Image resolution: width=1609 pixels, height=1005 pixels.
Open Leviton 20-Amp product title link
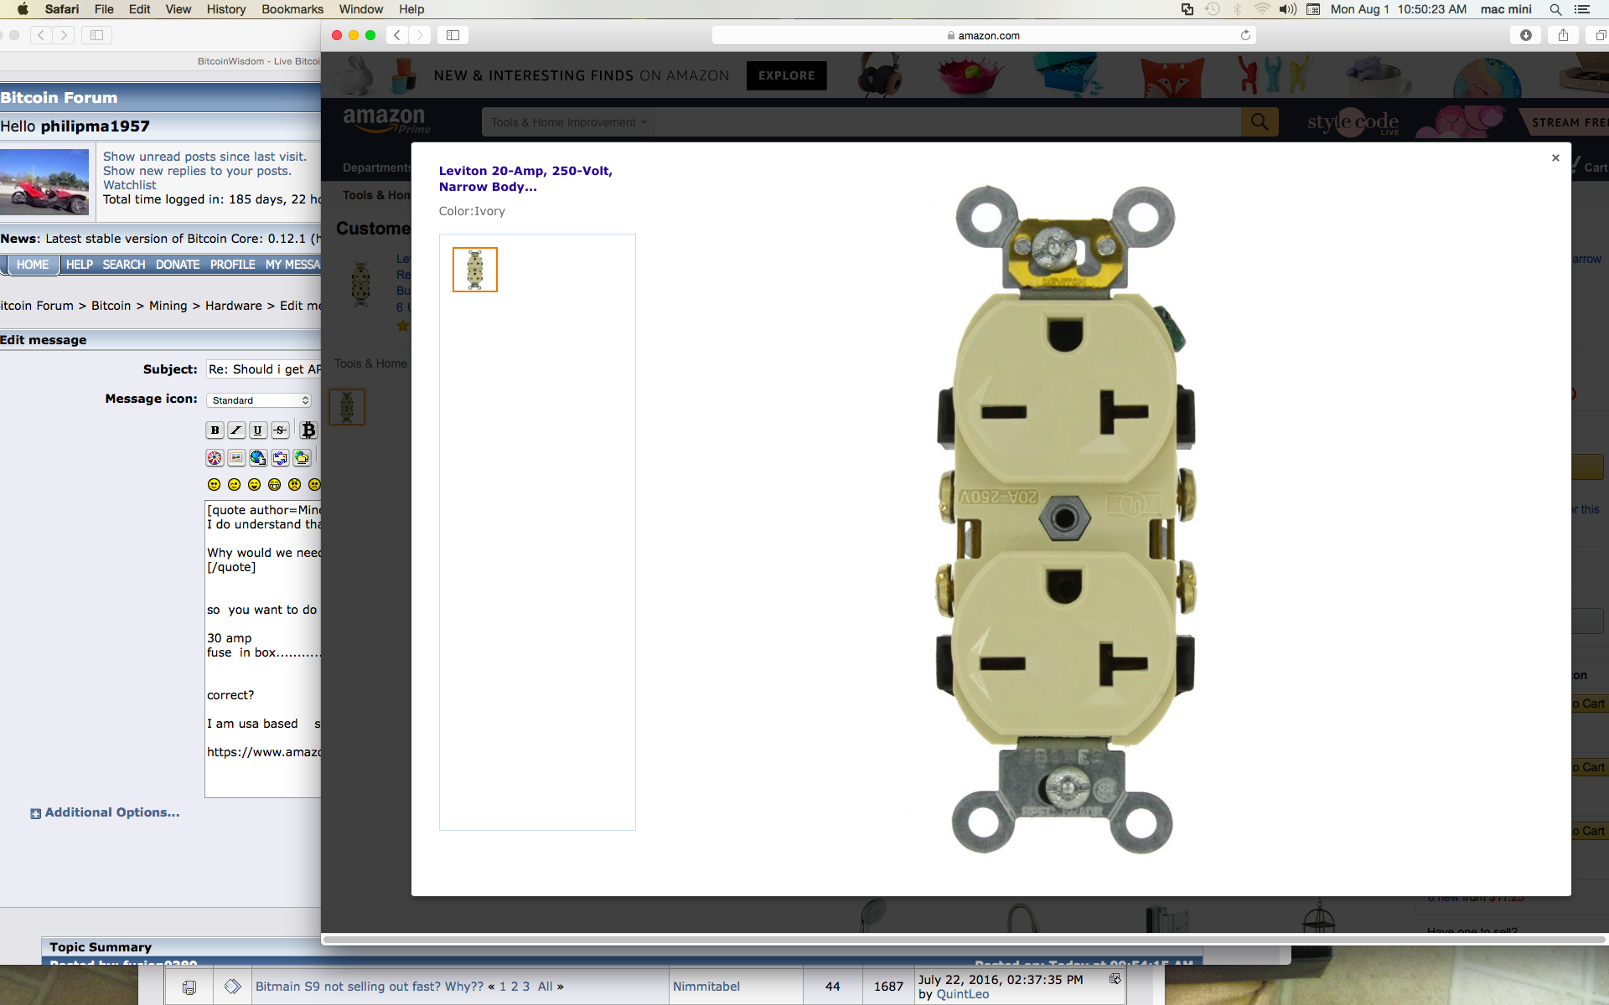click(525, 178)
